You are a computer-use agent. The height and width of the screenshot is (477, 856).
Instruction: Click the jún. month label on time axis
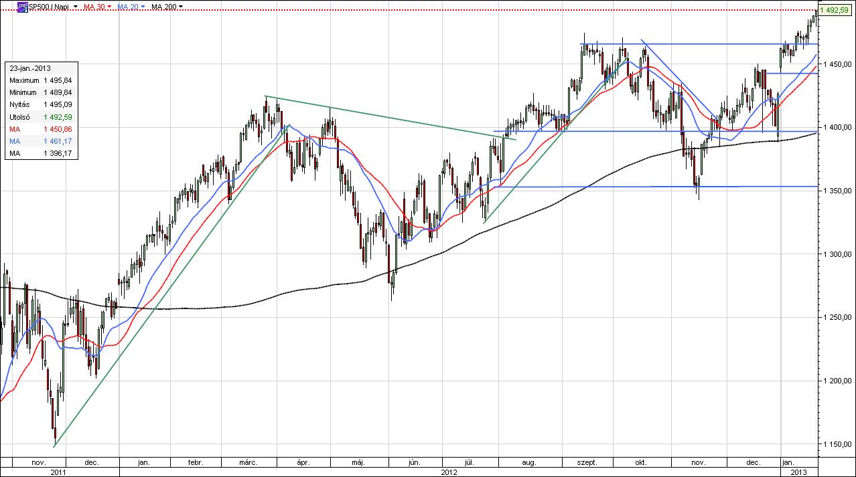coord(414,462)
